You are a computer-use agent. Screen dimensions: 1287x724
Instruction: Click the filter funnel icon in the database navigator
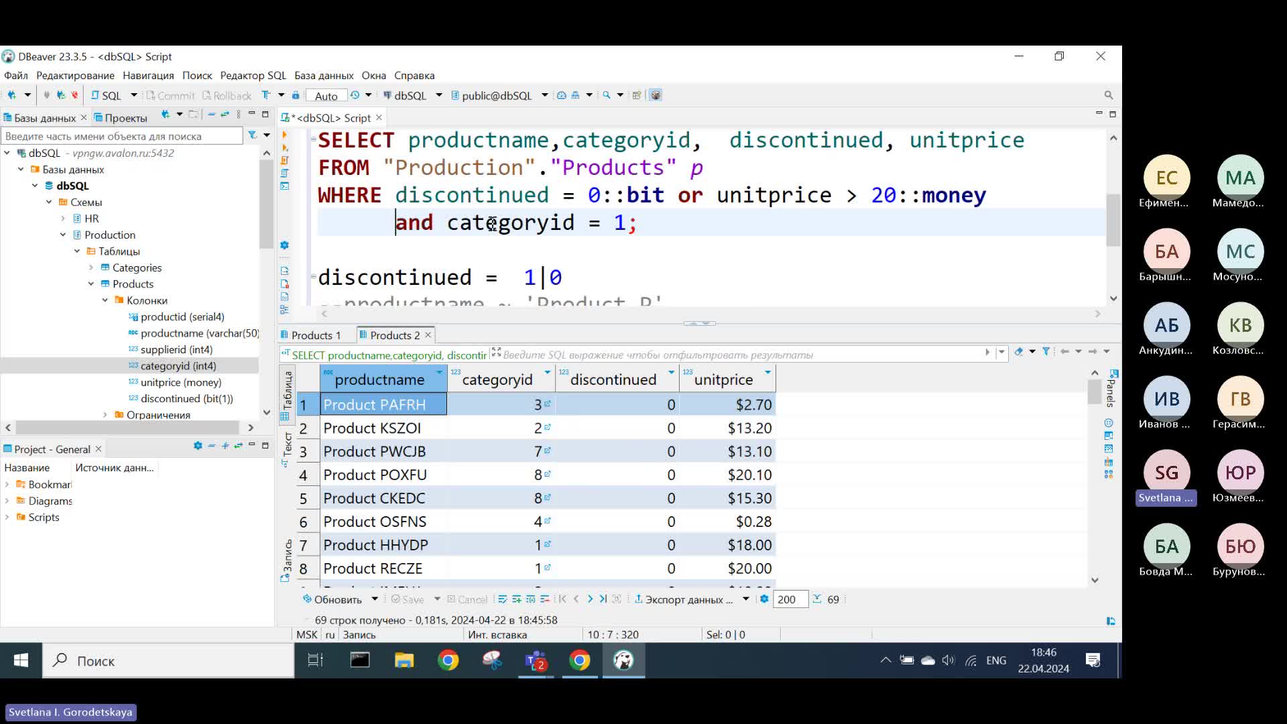coord(253,135)
